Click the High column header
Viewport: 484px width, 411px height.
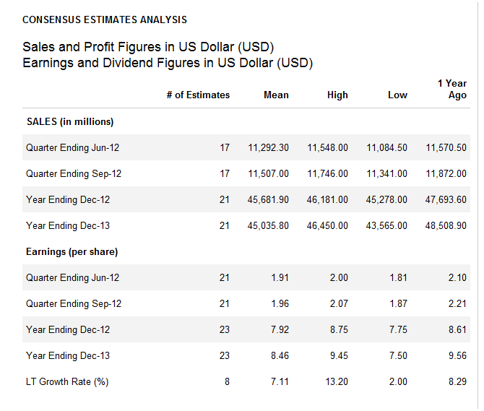pyautogui.click(x=337, y=95)
